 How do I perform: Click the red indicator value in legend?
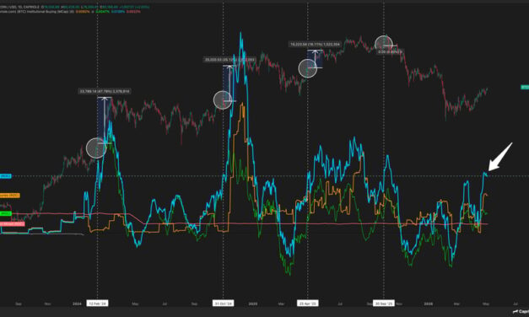click(x=134, y=12)
